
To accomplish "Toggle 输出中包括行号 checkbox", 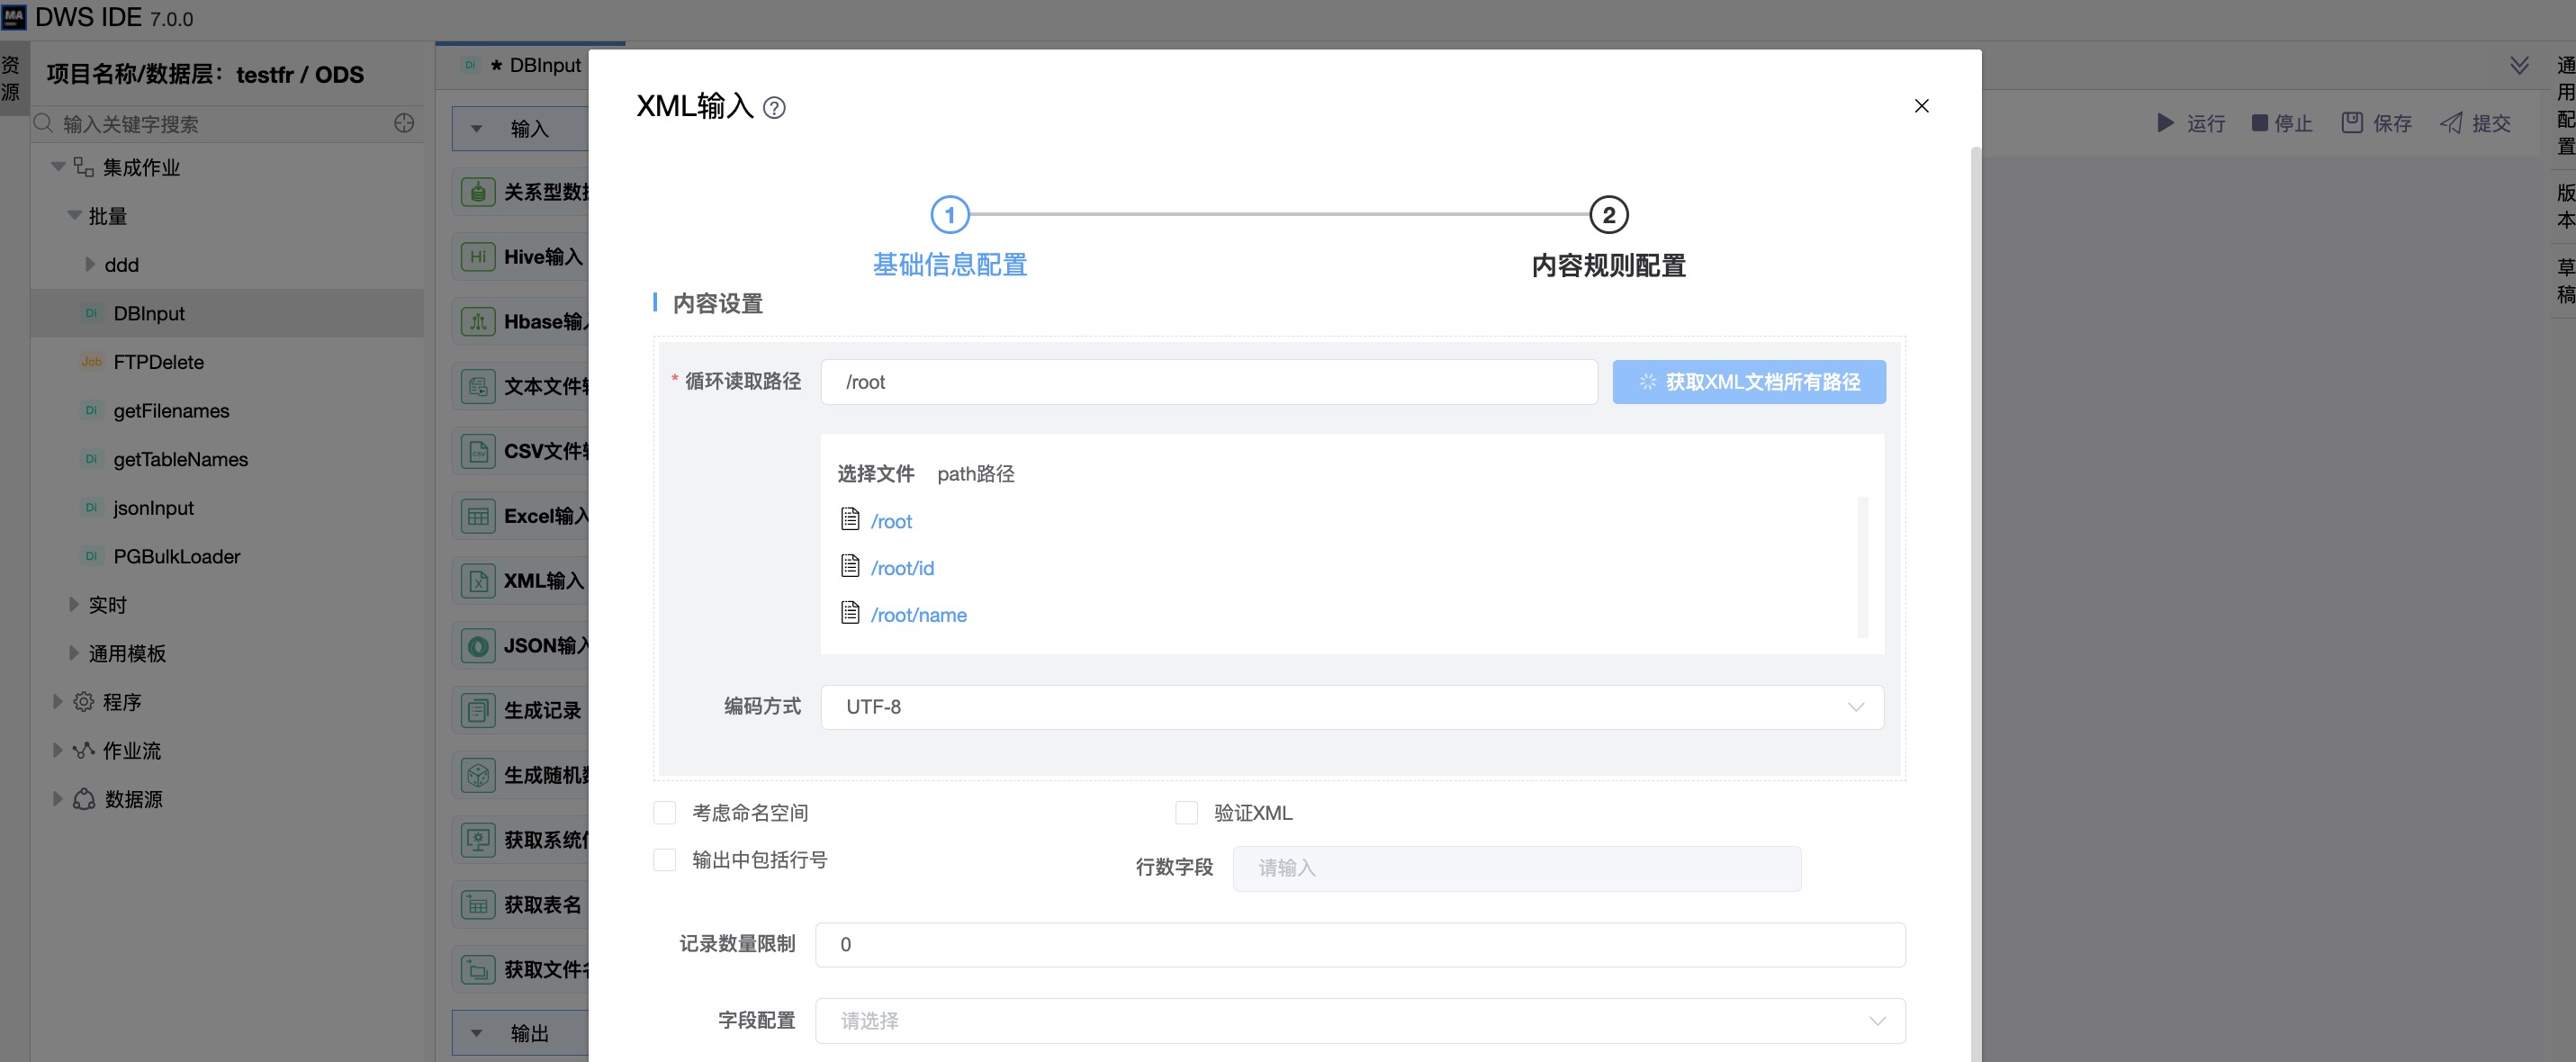I will point(665,860).
